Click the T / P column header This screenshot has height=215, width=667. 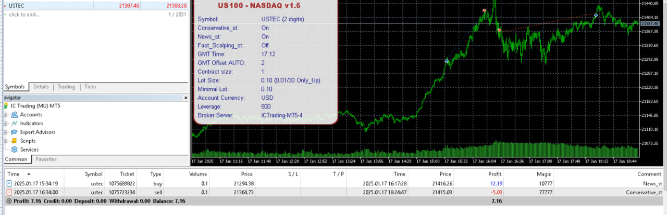pyautogui.click(x=338, y=174)
